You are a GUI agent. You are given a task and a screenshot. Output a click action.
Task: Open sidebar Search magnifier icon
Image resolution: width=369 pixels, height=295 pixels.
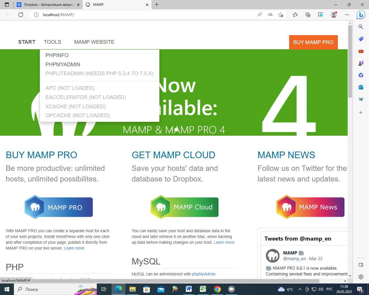(x=361, y=27)
